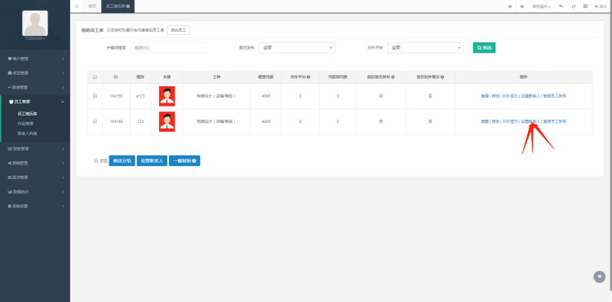Toggle the sidebar with the hamburger icon
Screen dimensions: 612x302
77,7
